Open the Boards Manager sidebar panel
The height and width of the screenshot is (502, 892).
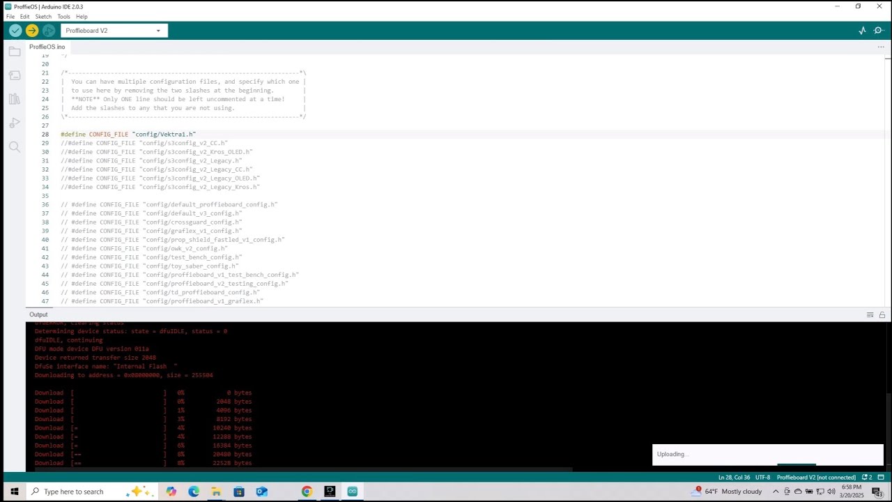coord(15,75)
